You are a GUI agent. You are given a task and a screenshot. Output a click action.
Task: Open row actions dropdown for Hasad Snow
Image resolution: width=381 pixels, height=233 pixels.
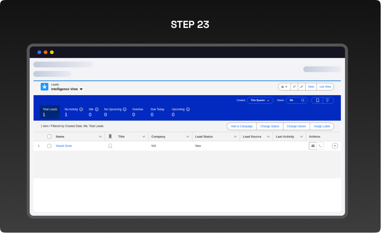point(335,146)
